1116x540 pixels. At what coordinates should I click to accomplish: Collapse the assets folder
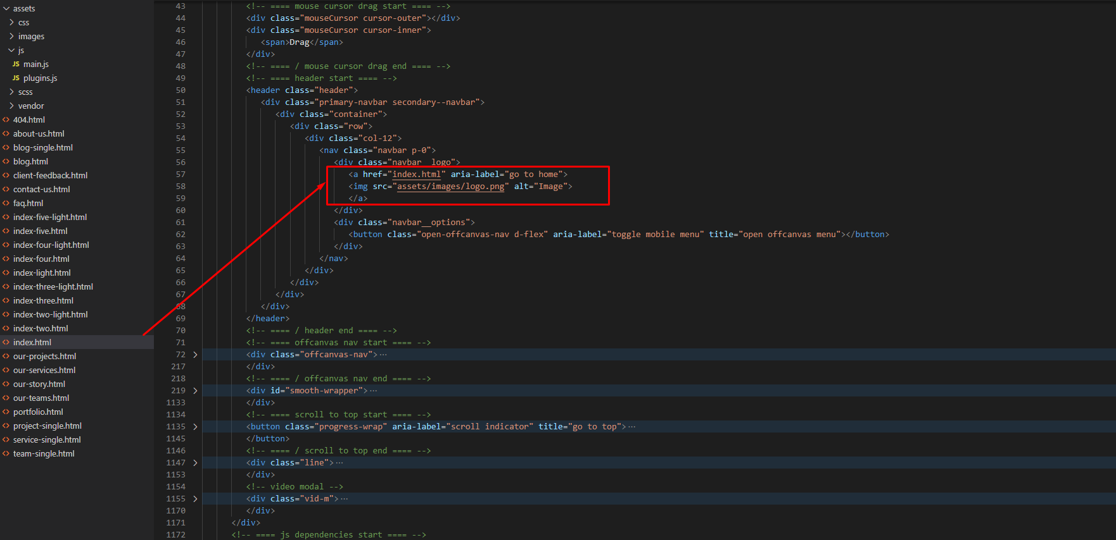click(x=6, y=9)
